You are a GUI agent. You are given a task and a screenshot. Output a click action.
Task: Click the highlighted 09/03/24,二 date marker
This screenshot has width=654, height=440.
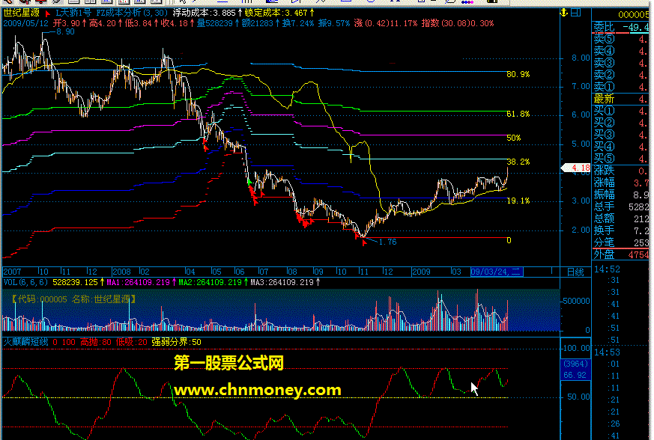pyautogui.click(x=497, y=272)
